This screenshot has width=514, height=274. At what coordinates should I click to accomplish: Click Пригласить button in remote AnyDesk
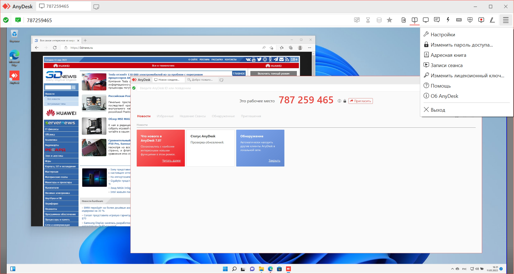pyautogui.click(x=361, y=101)
